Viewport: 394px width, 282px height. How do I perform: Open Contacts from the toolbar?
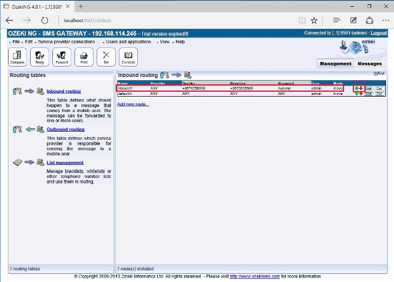[x=128, y=57]
